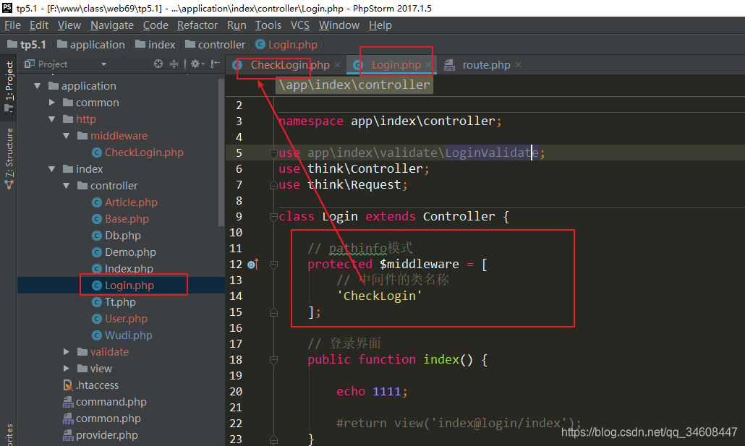Collapse the application folder
Viewport: 745px width, 446px height.
tap(38, 86)
